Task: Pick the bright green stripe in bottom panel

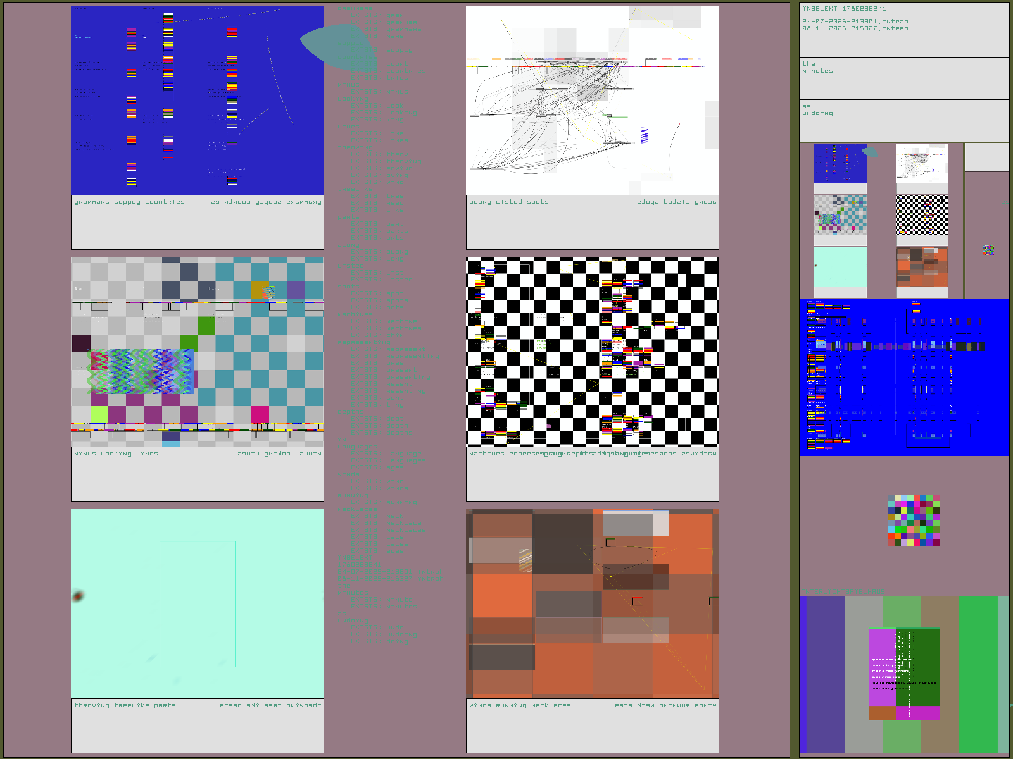Action: (x=978, y=674)
